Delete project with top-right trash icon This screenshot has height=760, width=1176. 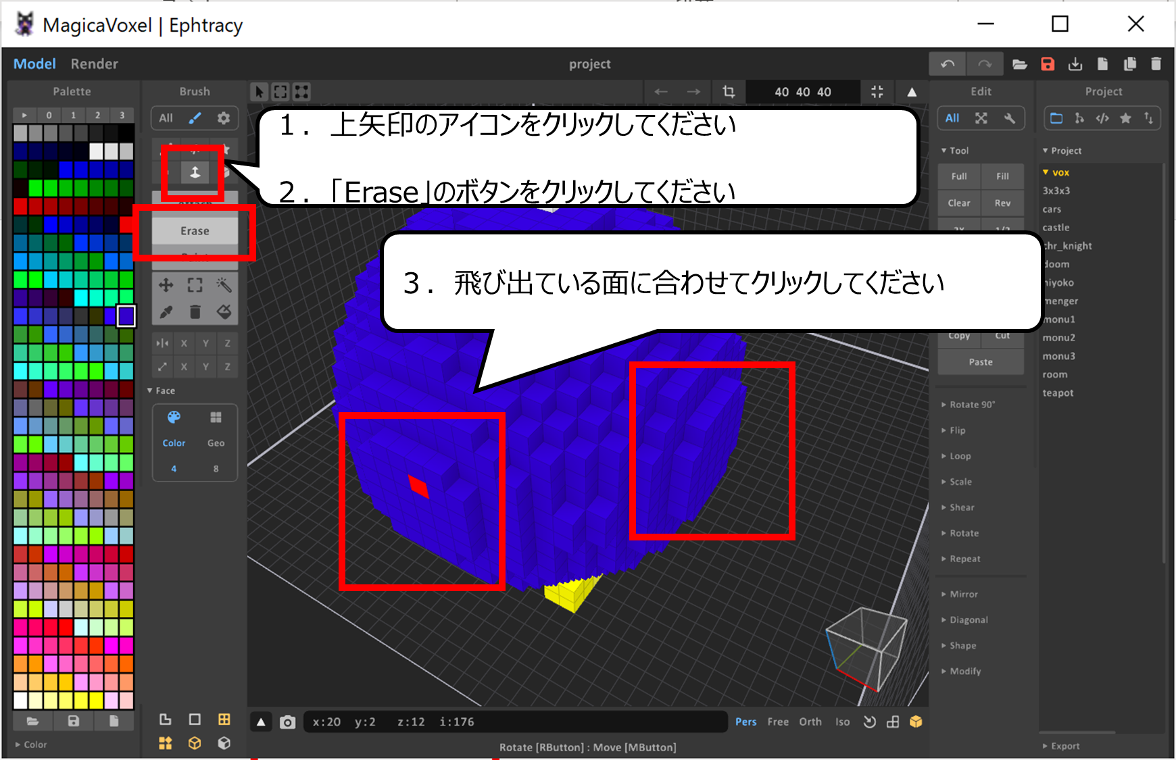(x=1156, y=64)
